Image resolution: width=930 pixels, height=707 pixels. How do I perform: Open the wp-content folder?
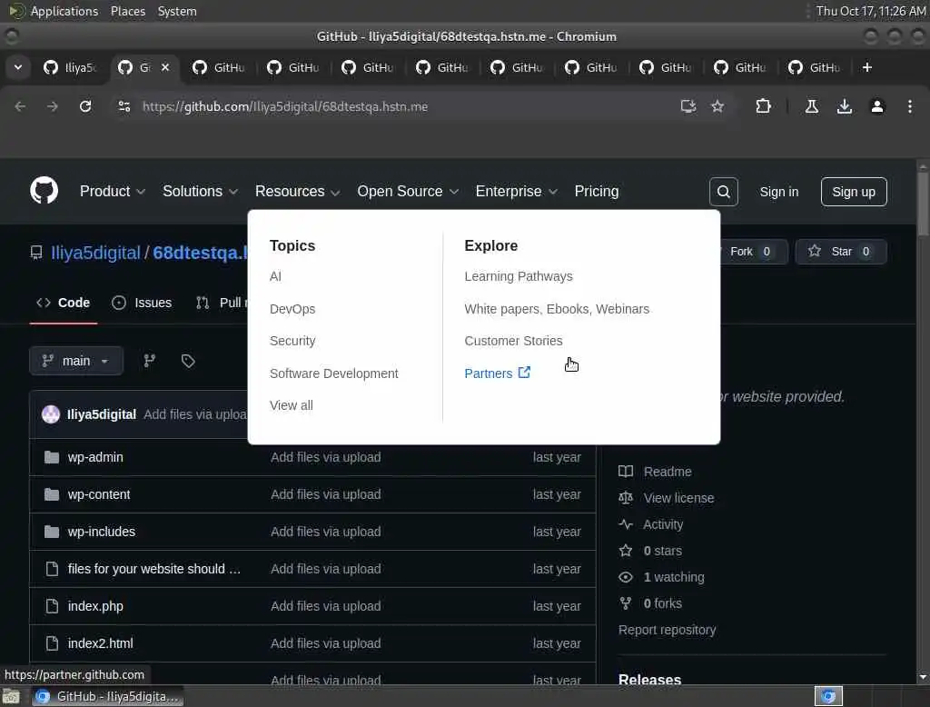click(x=98, y=494)
